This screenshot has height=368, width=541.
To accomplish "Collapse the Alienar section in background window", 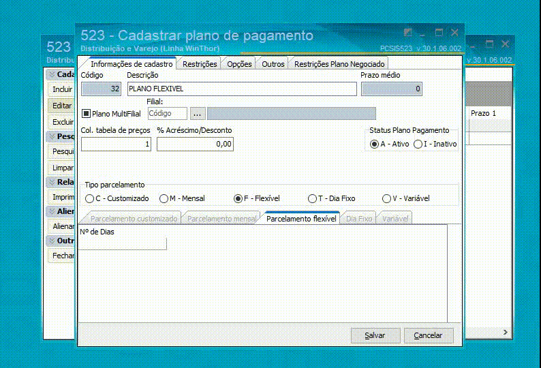I will [52, 211].
